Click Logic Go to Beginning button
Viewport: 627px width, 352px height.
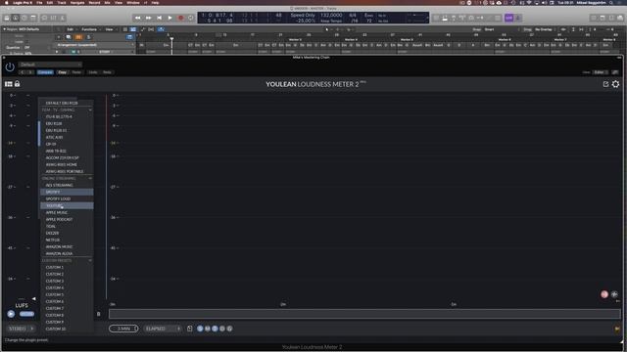coord(159,18)
